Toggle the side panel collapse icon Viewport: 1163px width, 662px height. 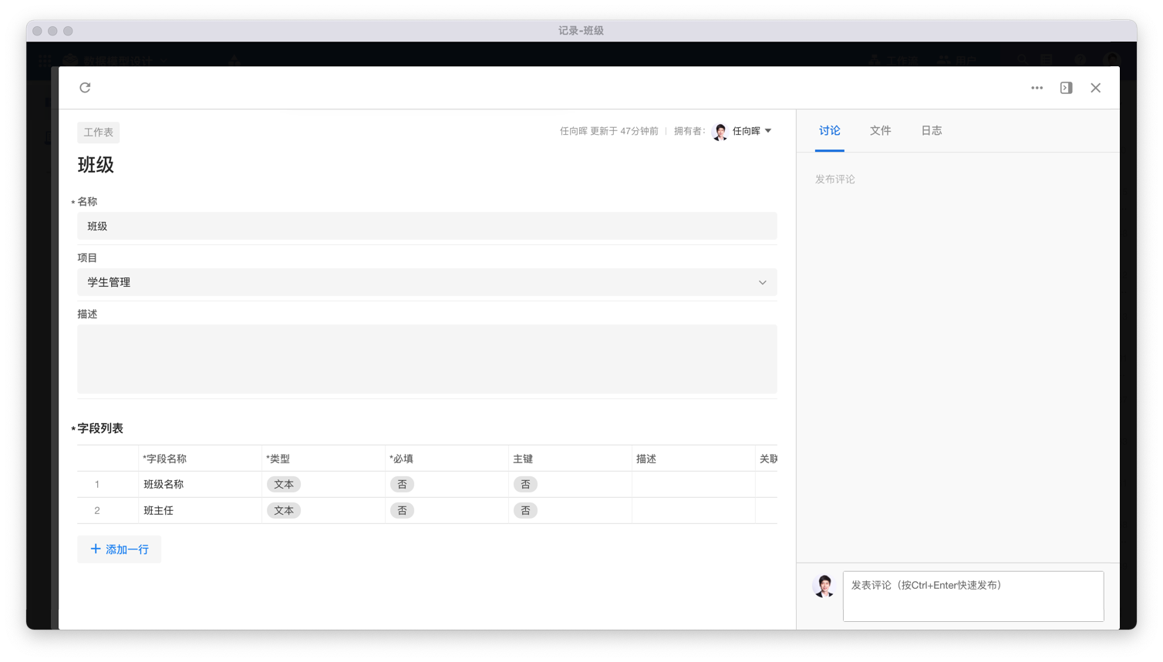(1066, 88)
